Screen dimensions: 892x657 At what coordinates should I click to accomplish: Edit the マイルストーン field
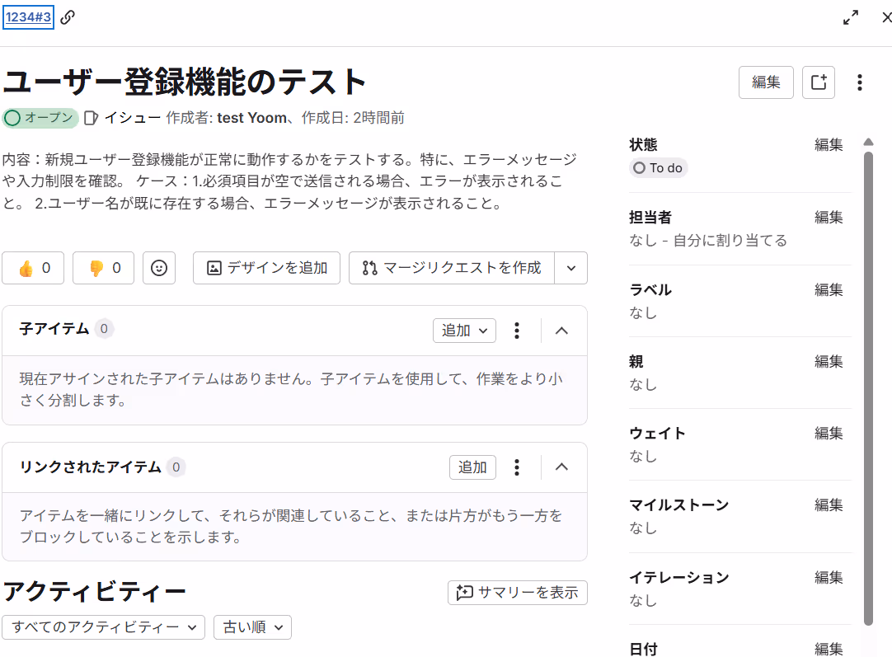pyautogui.click(x=829, y=504)
